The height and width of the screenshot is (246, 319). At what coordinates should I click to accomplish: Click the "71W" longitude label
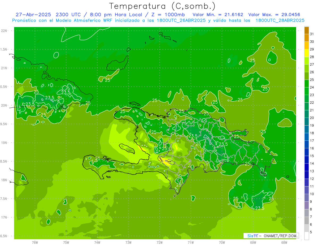pyautogui.click(x=191, y=243)
